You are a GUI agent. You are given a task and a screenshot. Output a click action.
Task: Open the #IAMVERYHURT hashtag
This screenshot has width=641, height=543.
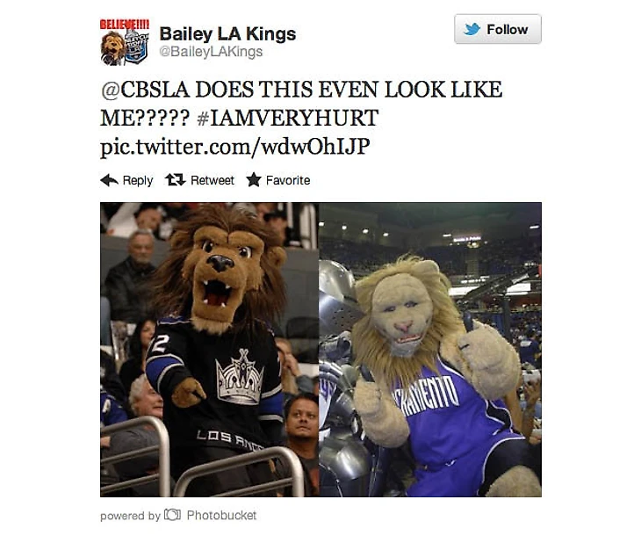pos(287,118)
